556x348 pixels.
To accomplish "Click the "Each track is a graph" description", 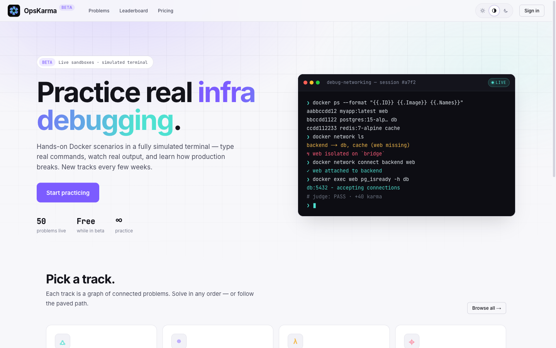I will click(150, 299).
